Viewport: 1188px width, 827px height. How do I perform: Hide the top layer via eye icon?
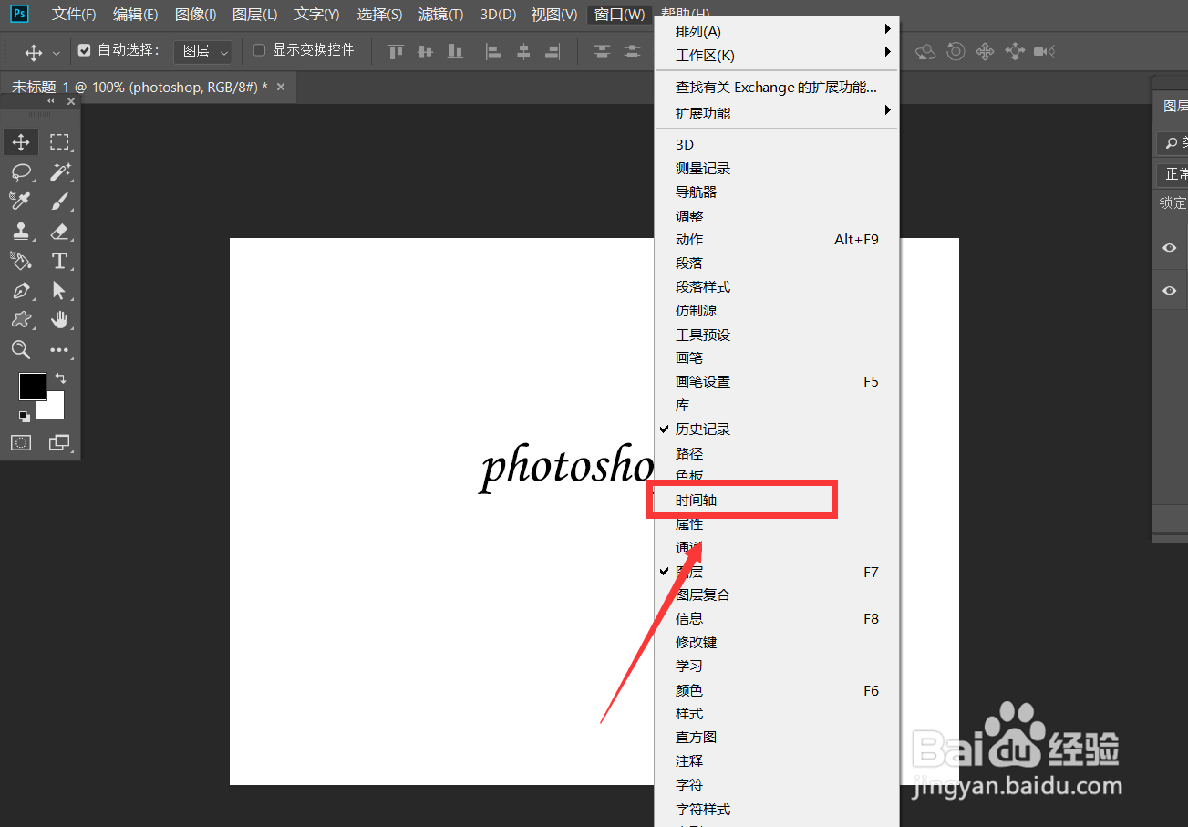pos(1170,248)
